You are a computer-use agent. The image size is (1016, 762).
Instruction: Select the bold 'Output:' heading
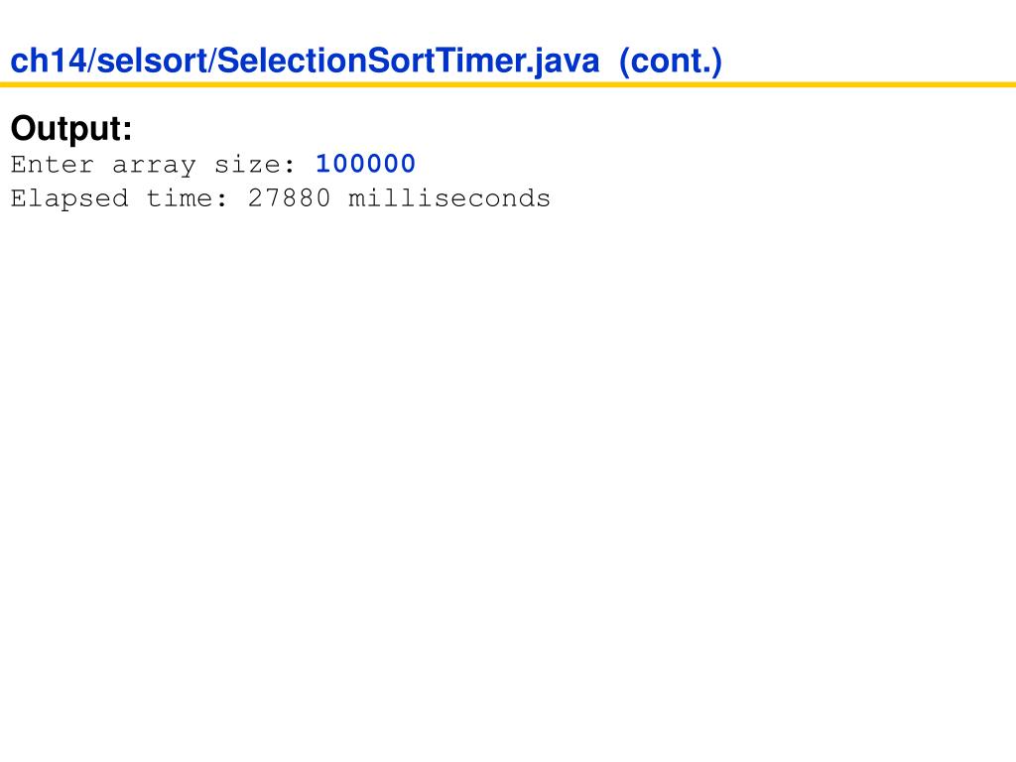coord(71,128)
